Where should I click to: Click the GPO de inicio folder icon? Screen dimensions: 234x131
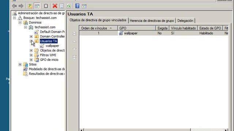[x=37, y=60]
